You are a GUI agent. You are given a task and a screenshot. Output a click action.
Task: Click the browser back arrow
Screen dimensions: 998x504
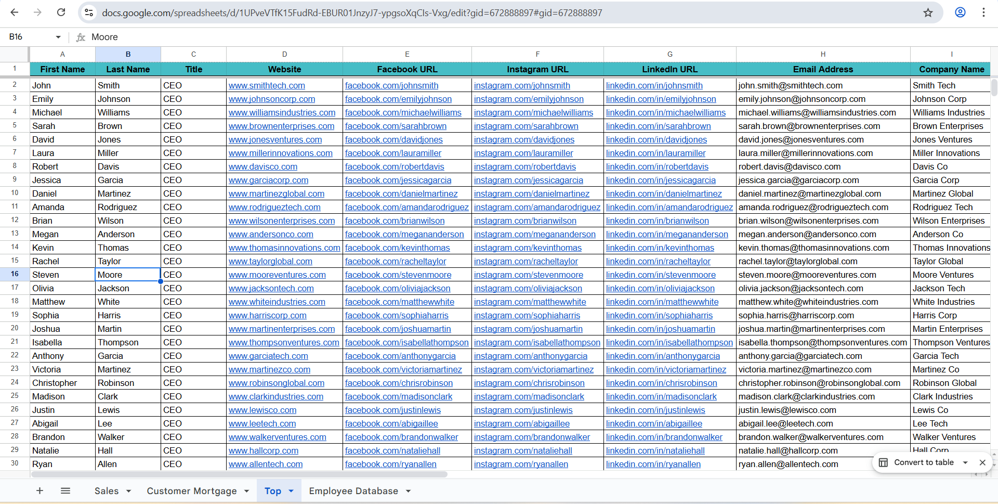pos(15,12)
